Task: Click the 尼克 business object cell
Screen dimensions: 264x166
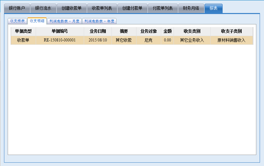Action: pos(149,40)
